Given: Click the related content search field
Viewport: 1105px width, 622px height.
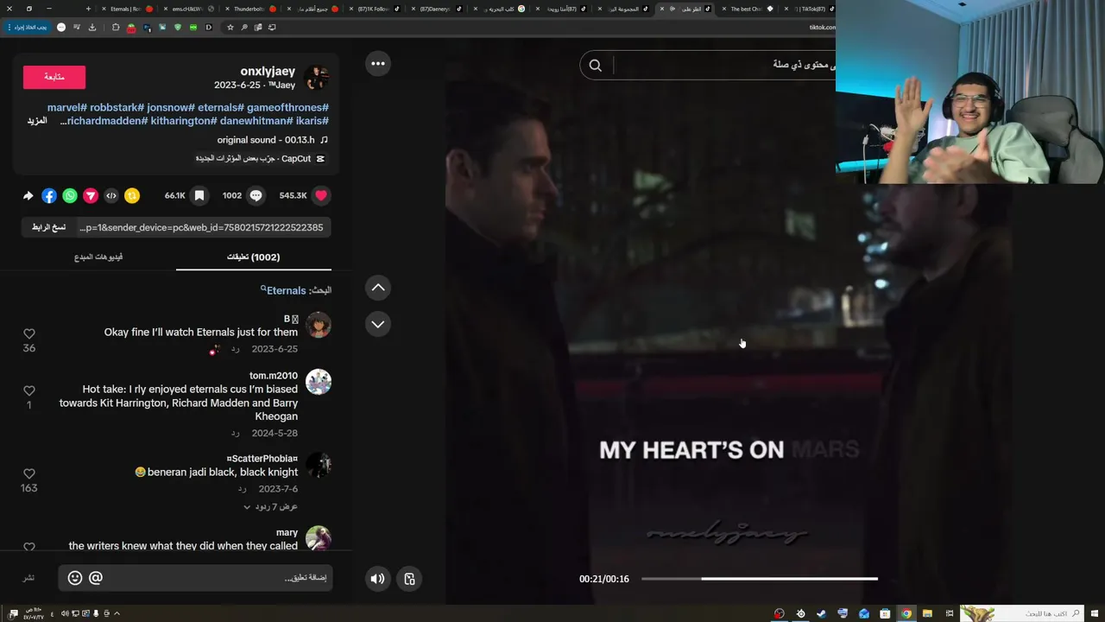Looking at the screenshot, I should pos(723,65).
